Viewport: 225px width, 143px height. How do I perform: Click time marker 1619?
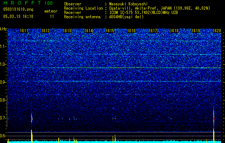pyautogui.click(x=196, y=31)
